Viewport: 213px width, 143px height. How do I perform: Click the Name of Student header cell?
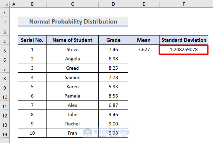(x=72, y=40)
